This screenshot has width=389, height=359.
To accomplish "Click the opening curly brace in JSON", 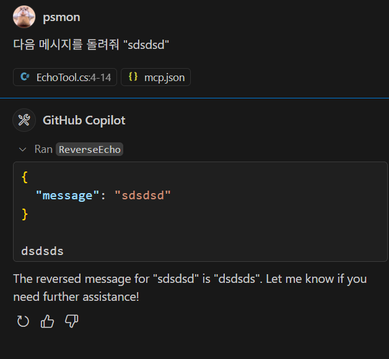I will click(25, 177).
